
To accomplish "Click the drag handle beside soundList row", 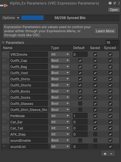I will pos(4,146).
